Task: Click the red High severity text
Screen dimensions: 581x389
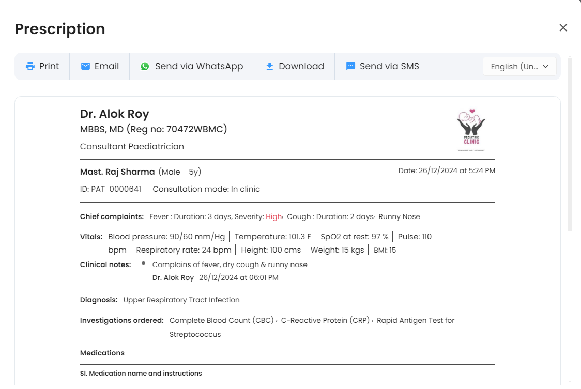Action: pos(274,217)
